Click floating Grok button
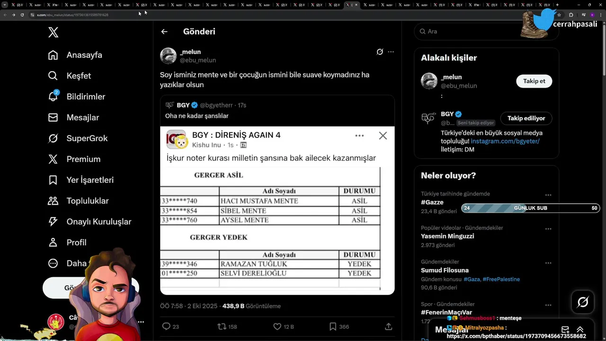Screen dimensions: 606x341 (583, 302)
